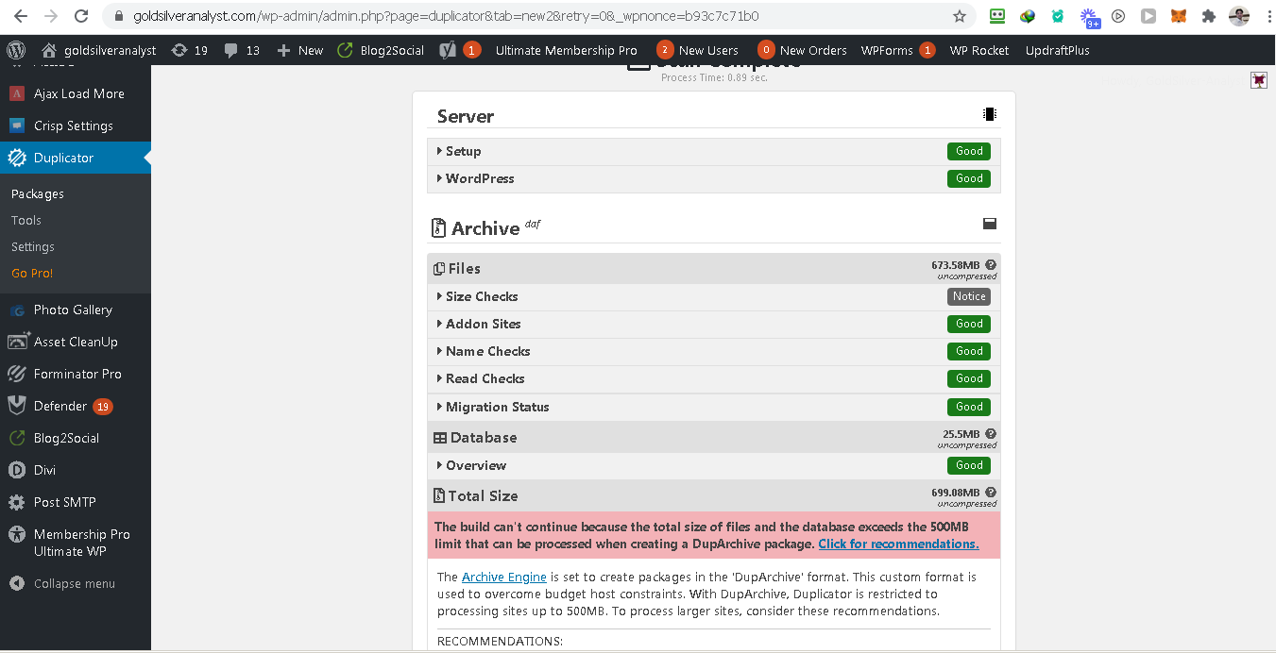Expand the Migration Status row
The image size is (1276, 653).
(714, 407)
